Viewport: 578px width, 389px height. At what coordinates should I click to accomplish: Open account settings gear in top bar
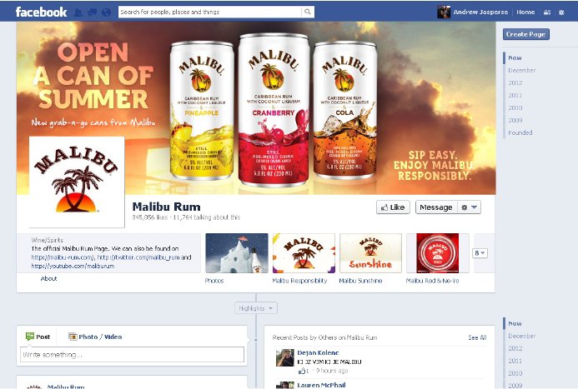561,12
